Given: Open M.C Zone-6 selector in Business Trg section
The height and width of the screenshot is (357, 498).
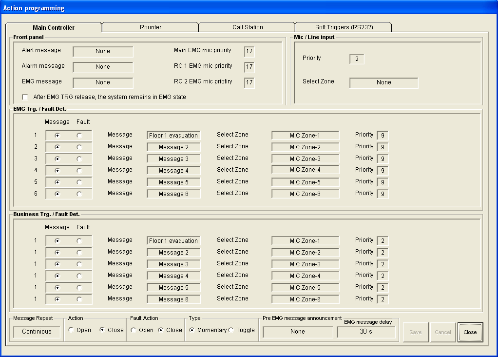Looking at the screenshot, I should click(305, 299).
